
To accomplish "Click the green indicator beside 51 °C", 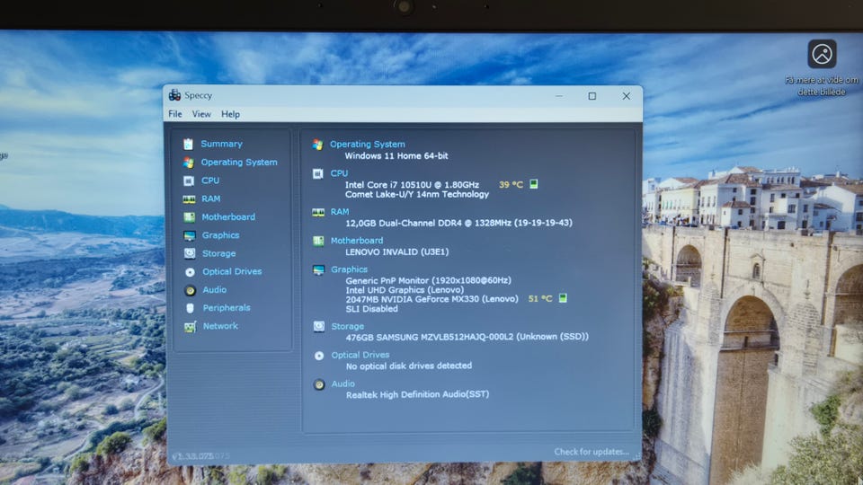I will pyautogui.click(x=563, y=298).
